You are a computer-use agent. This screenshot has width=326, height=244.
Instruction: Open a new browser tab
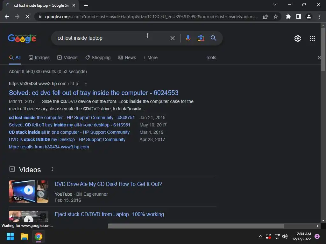(86, 5)
